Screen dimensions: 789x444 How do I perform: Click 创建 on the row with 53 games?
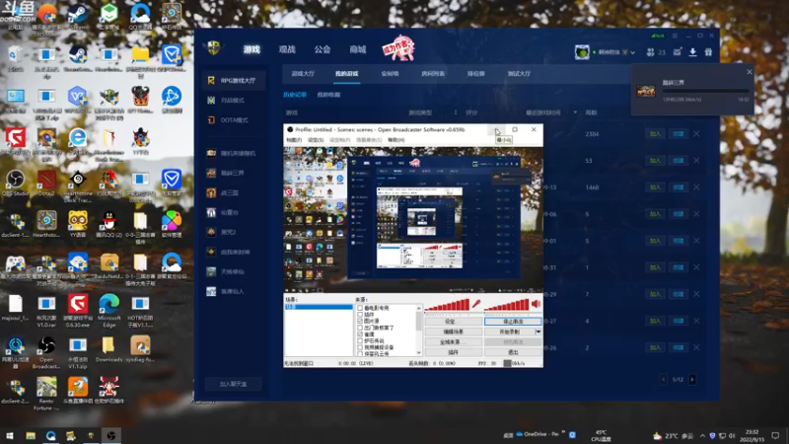(679, 161)
